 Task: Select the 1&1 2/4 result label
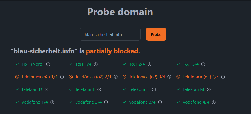[x=137, y=64]
